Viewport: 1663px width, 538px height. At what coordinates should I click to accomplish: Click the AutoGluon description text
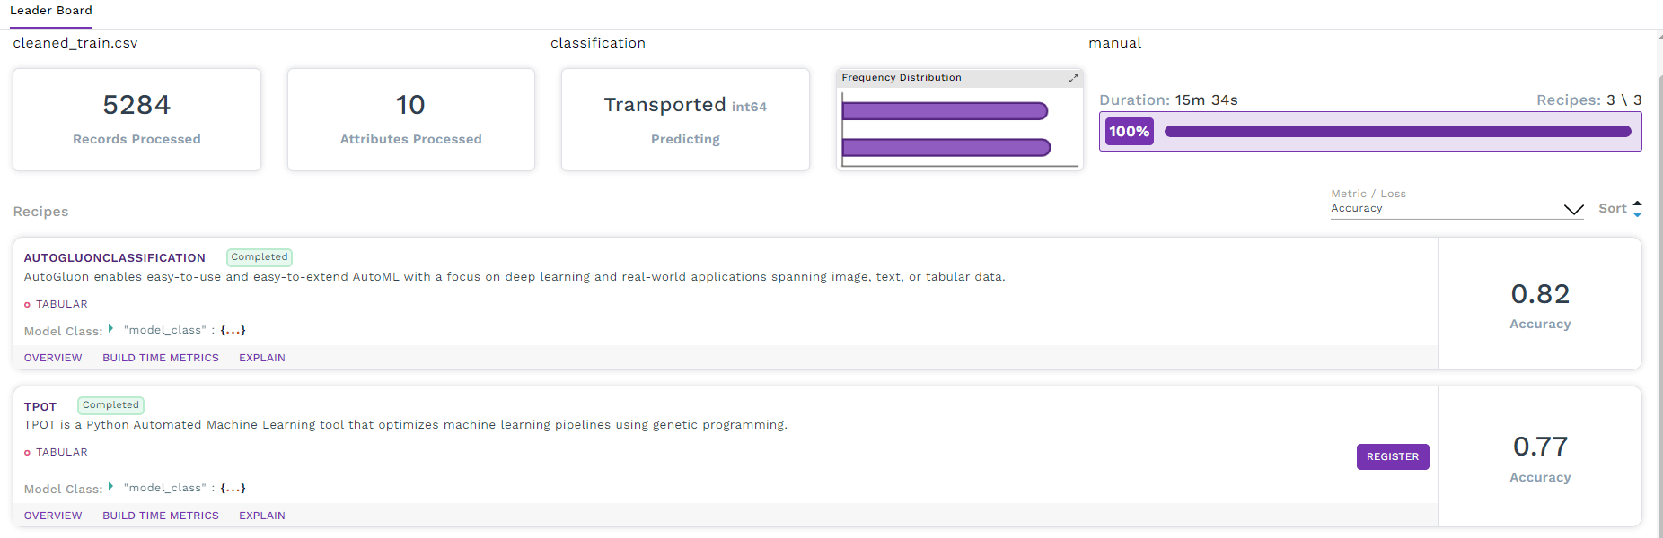coord(515,277)
